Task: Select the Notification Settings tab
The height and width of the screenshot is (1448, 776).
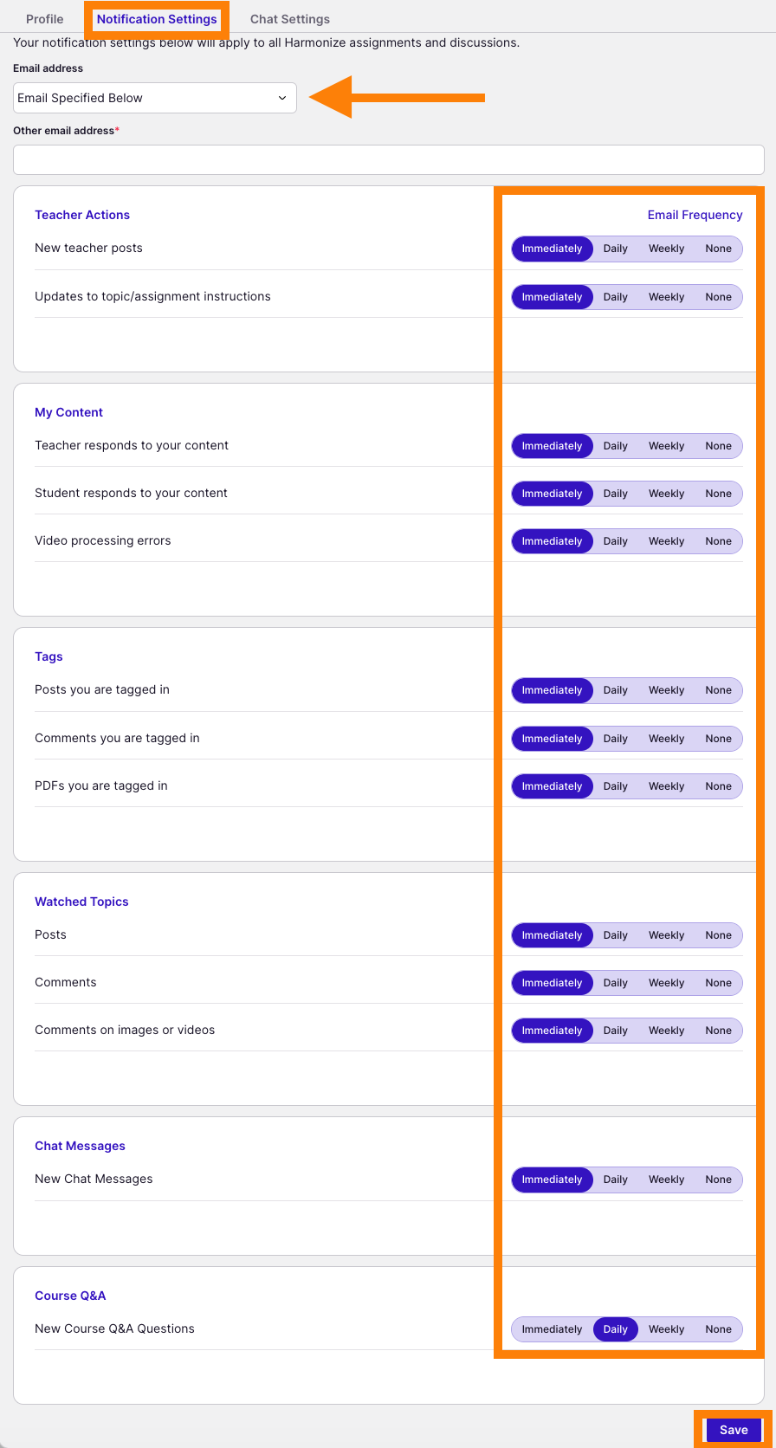Action: [157, 19]
